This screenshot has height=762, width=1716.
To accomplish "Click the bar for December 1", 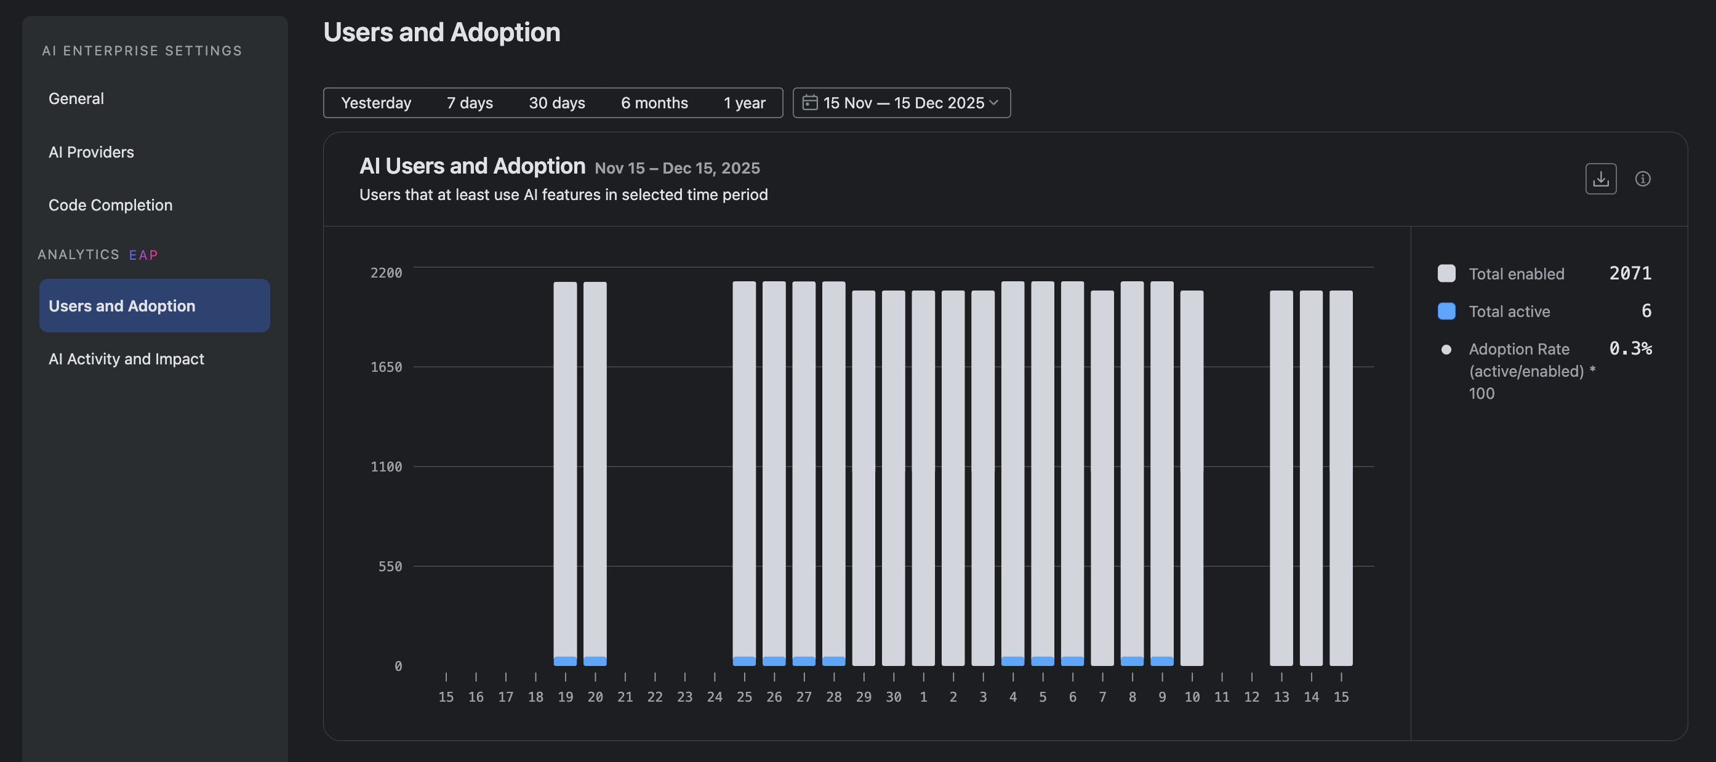I will pyautogui.click(x=923, y=478).
